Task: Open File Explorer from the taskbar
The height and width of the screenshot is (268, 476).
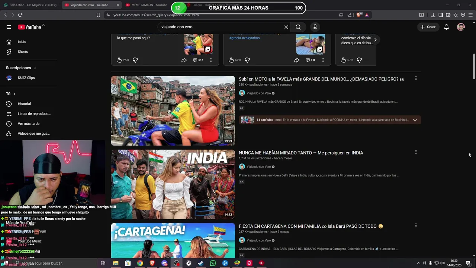Action: pos(116,263)
